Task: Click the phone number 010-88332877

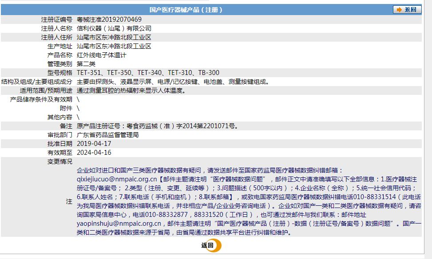Action: 166,215
